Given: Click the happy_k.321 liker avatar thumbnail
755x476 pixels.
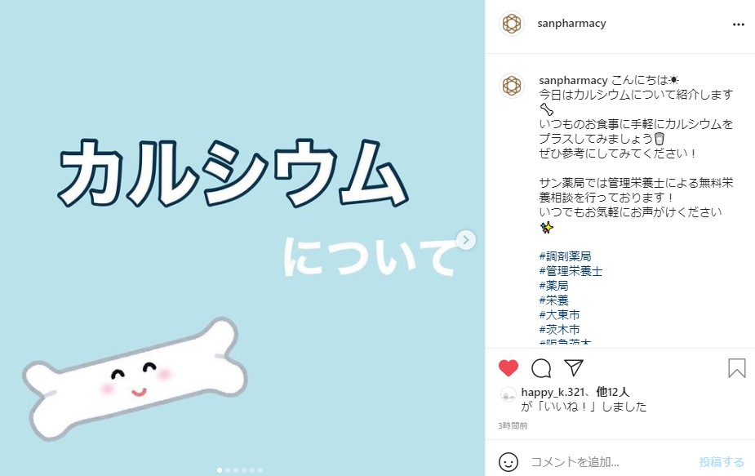Looking at the screenshot, I should pos(508,394).
